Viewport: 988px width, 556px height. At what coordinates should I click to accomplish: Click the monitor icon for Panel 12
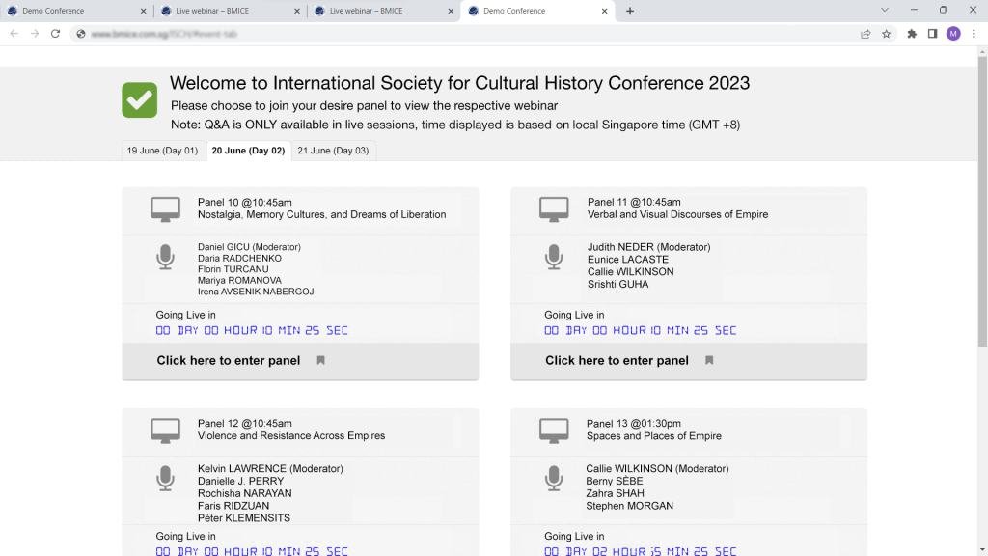coord(165,431)
